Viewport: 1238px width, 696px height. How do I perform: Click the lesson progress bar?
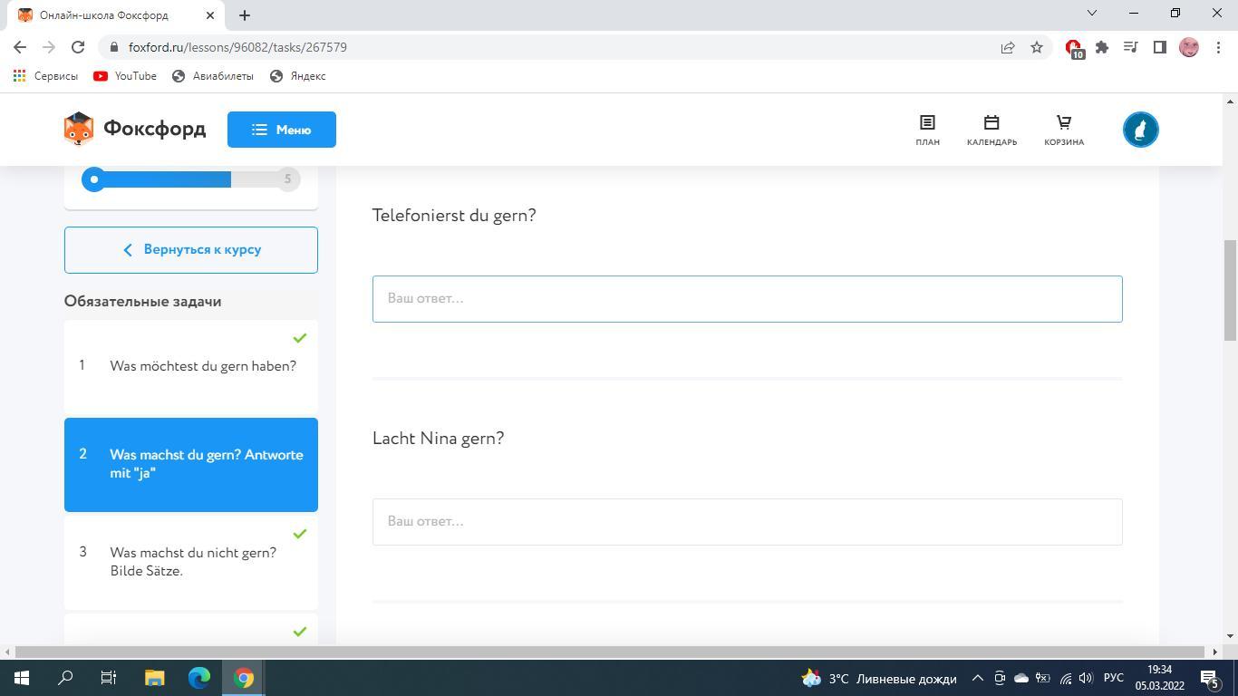[191, 179]
